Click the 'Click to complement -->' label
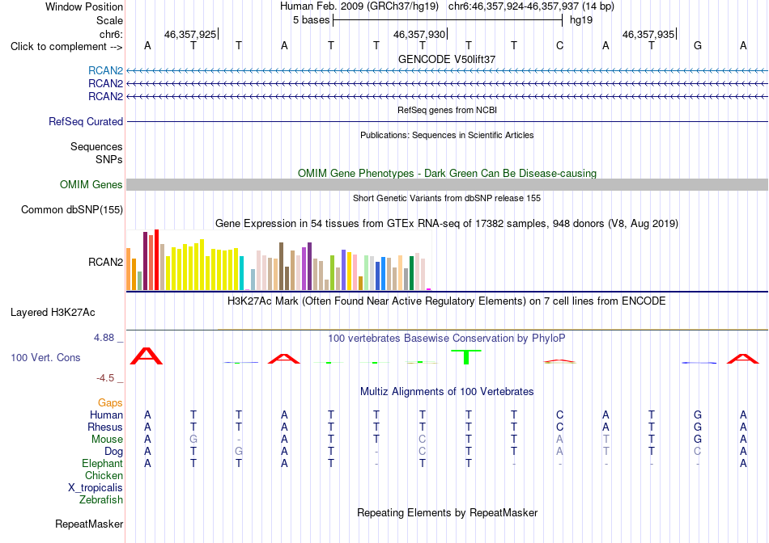This screenshot has width=769, height=543. click(66, 47)
